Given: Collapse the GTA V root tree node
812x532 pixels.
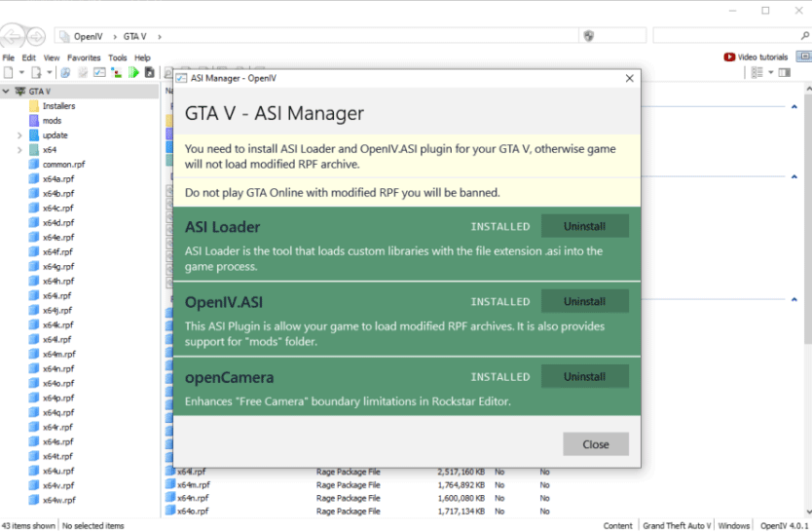Looking at the screenshot, I should tap(6, 92).
